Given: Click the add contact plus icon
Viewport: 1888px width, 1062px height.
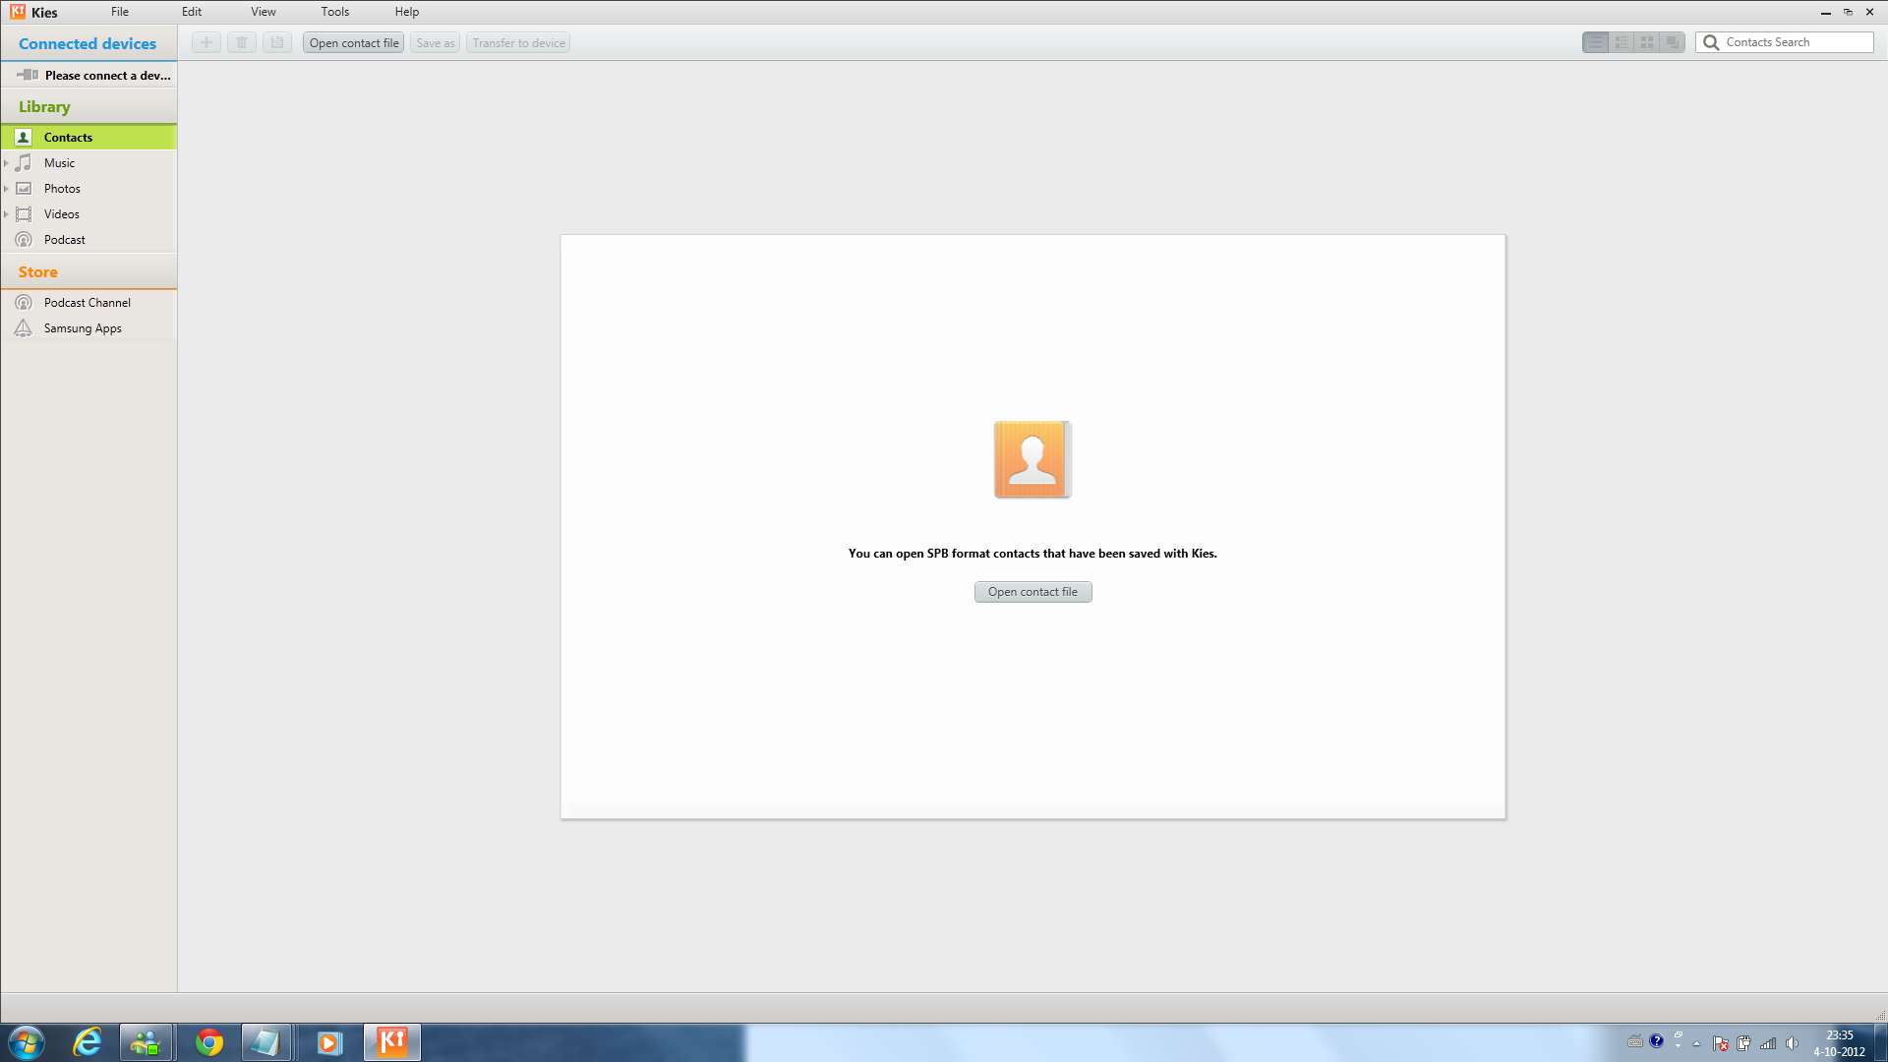Looking at the screenshot, I should pyautogui.click(x=206, y=42).
